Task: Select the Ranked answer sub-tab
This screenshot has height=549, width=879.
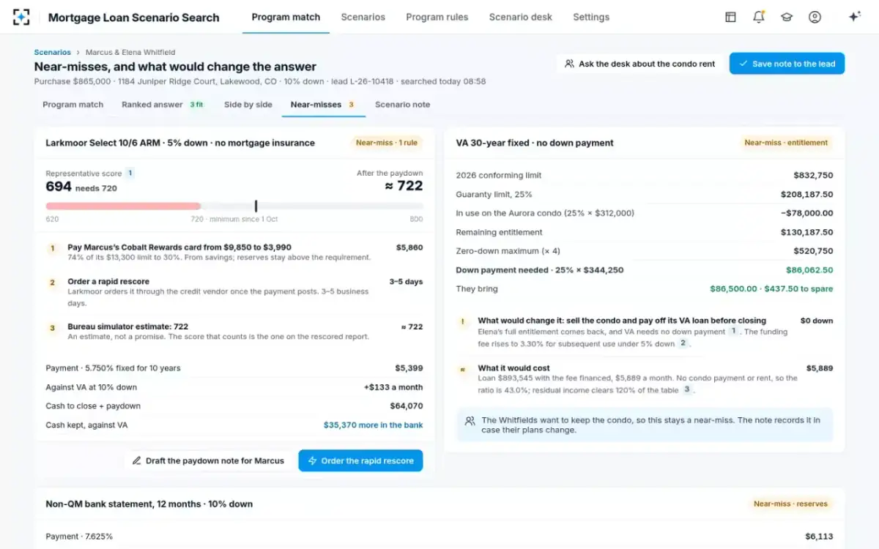Action: pyautogui.click(x=163, y=105)
